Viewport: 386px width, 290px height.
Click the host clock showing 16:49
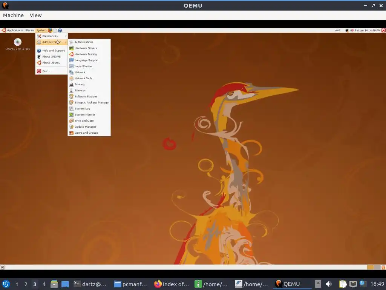[377, 284]
